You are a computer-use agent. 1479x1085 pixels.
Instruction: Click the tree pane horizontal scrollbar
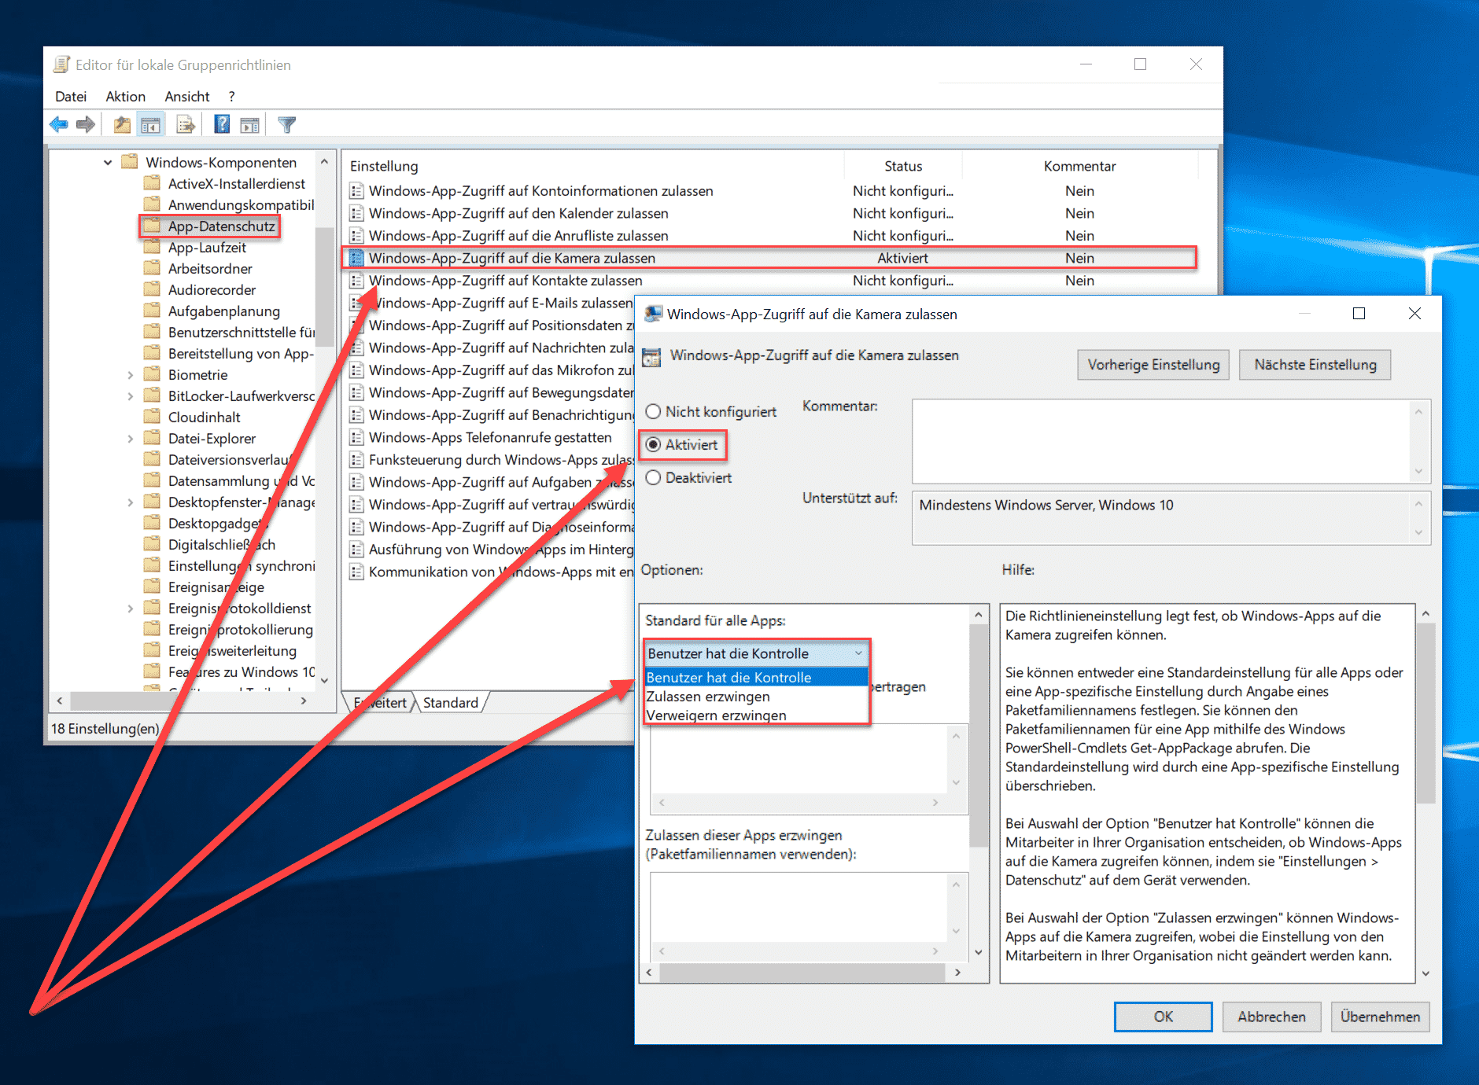tap(182, 701)
